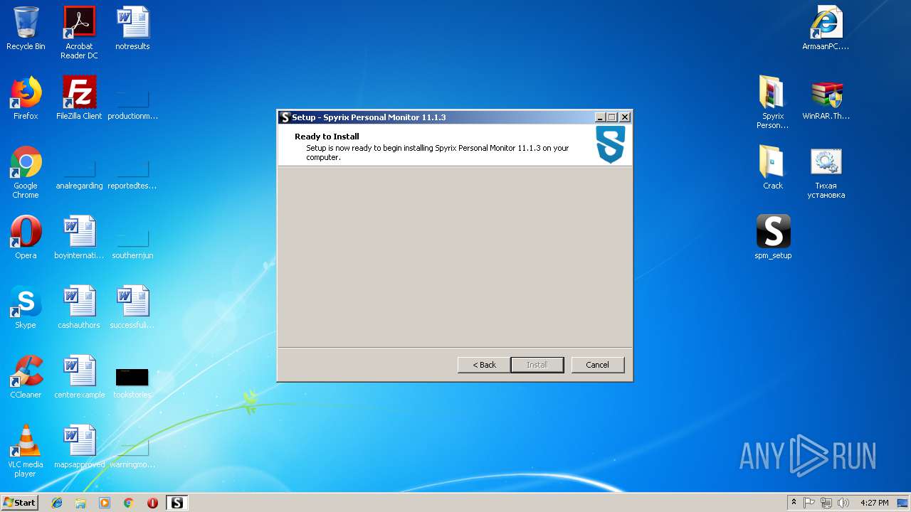
Task: Open the FileZilla Client shortcut
Action: [79, 99]
